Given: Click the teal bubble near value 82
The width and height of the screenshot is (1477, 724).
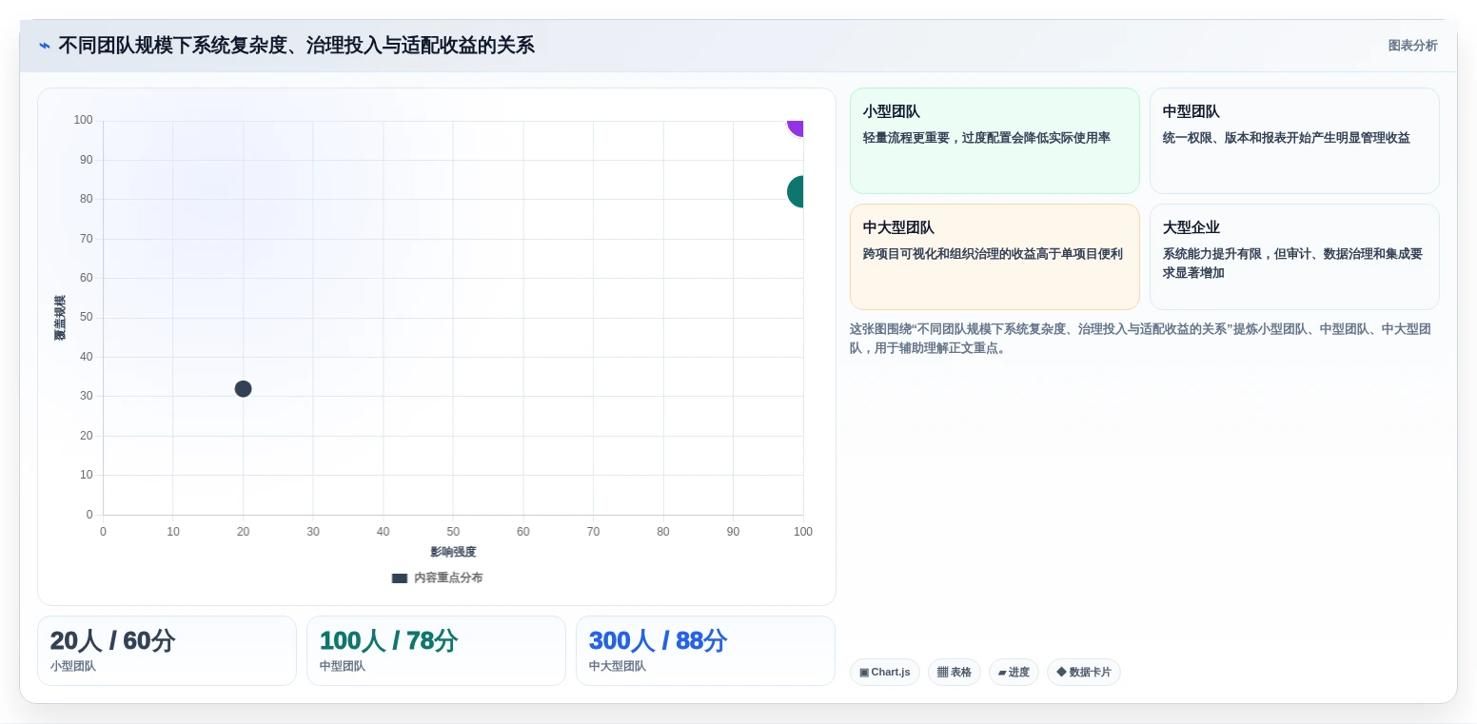Looking at the screenshot, I should (796, 192).
